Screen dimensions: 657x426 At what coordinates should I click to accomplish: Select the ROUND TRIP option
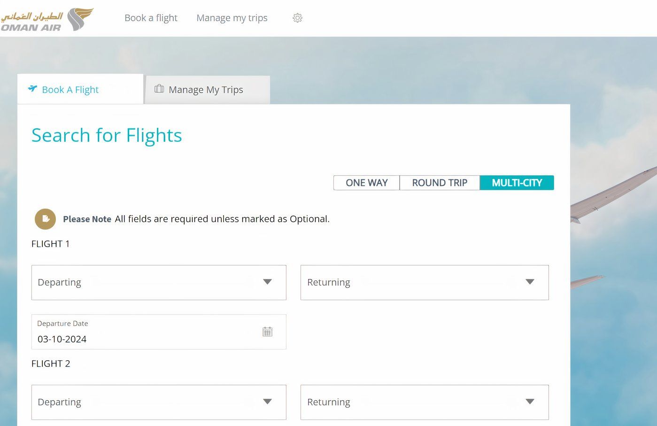click(x=440, y=183)
